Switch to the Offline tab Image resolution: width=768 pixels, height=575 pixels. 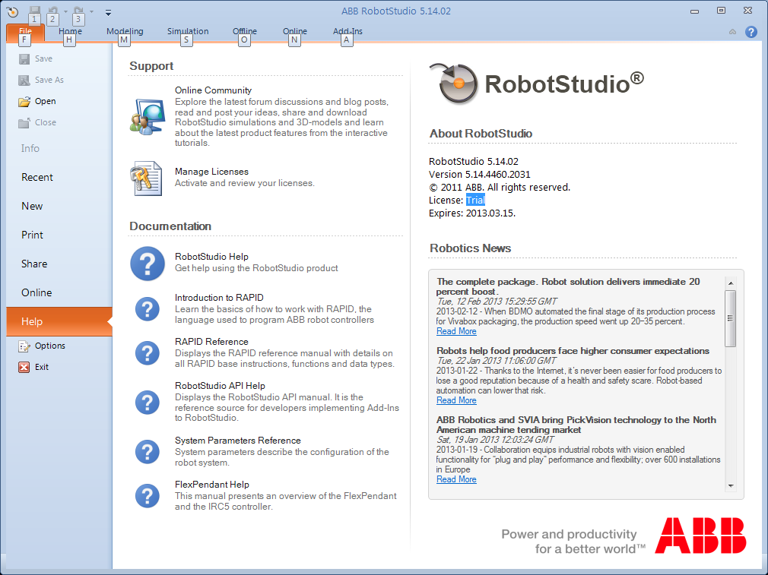coord(244,32)
